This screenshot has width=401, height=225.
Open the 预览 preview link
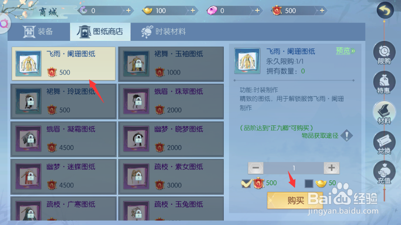click(x=345, y=51)
